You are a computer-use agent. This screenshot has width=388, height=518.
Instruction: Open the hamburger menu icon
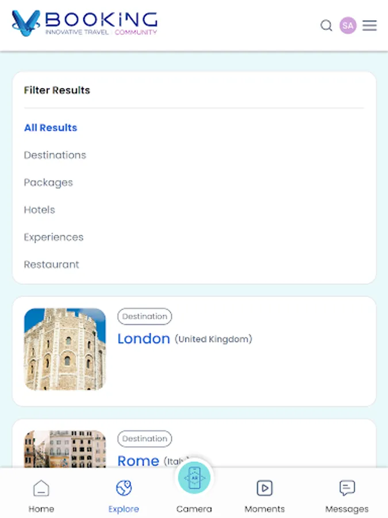pyautogui.click(x=370, y=25)
